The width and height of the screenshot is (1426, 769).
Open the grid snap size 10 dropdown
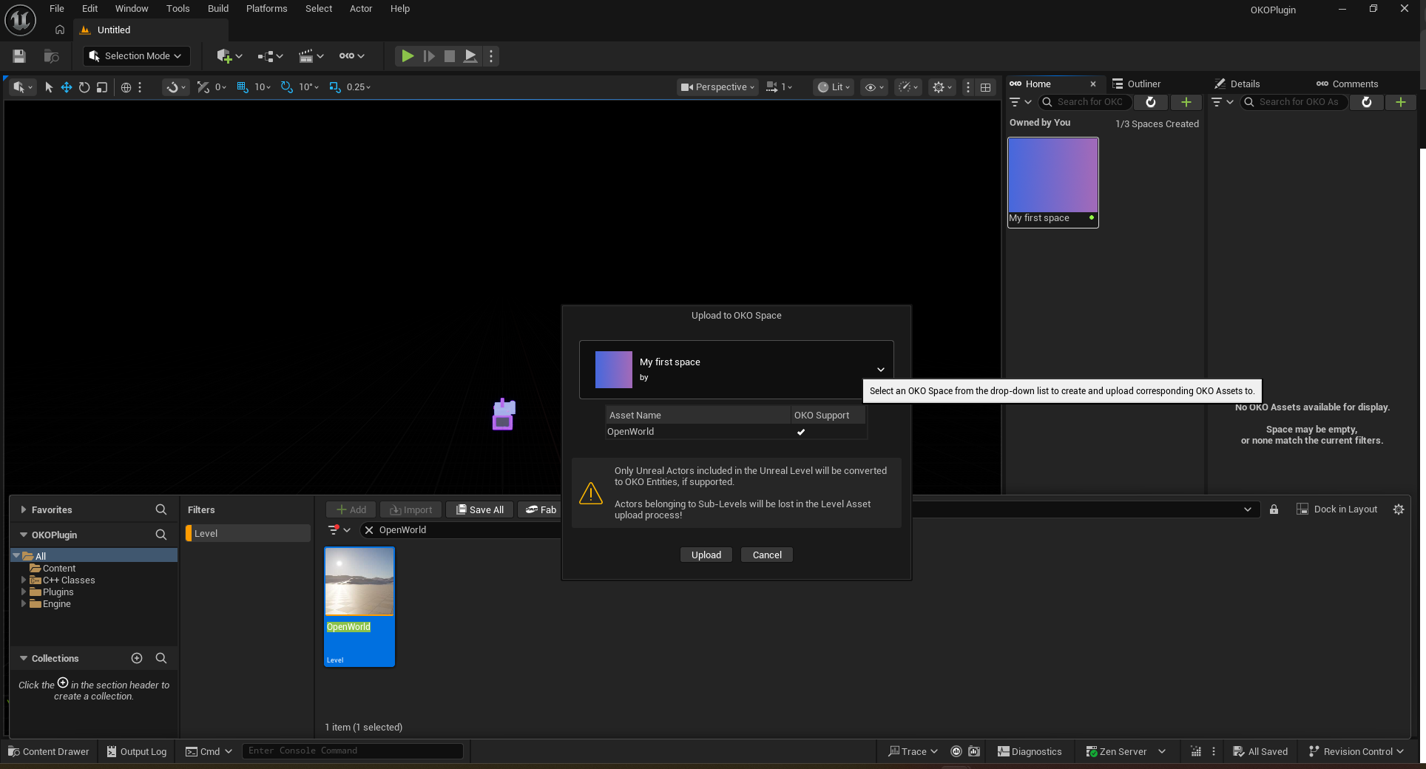point(263,87)
